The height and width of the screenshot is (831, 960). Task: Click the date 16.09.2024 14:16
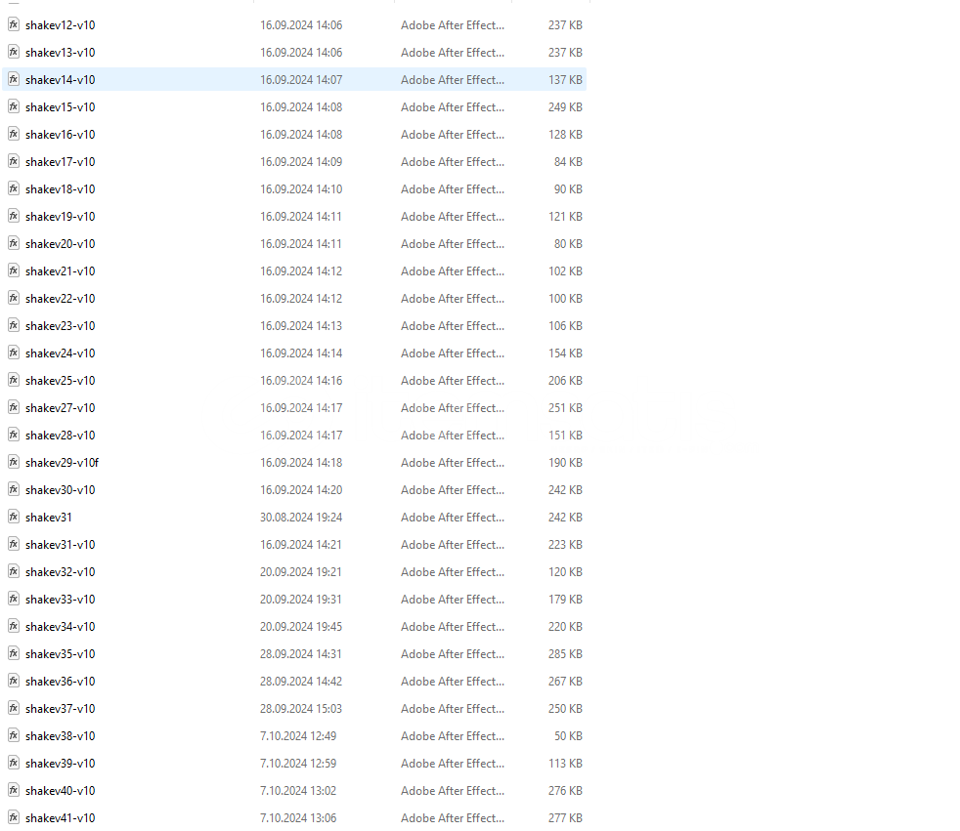pos(301,380)
